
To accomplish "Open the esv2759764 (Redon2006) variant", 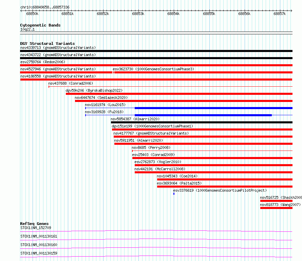I will [43, 62].
